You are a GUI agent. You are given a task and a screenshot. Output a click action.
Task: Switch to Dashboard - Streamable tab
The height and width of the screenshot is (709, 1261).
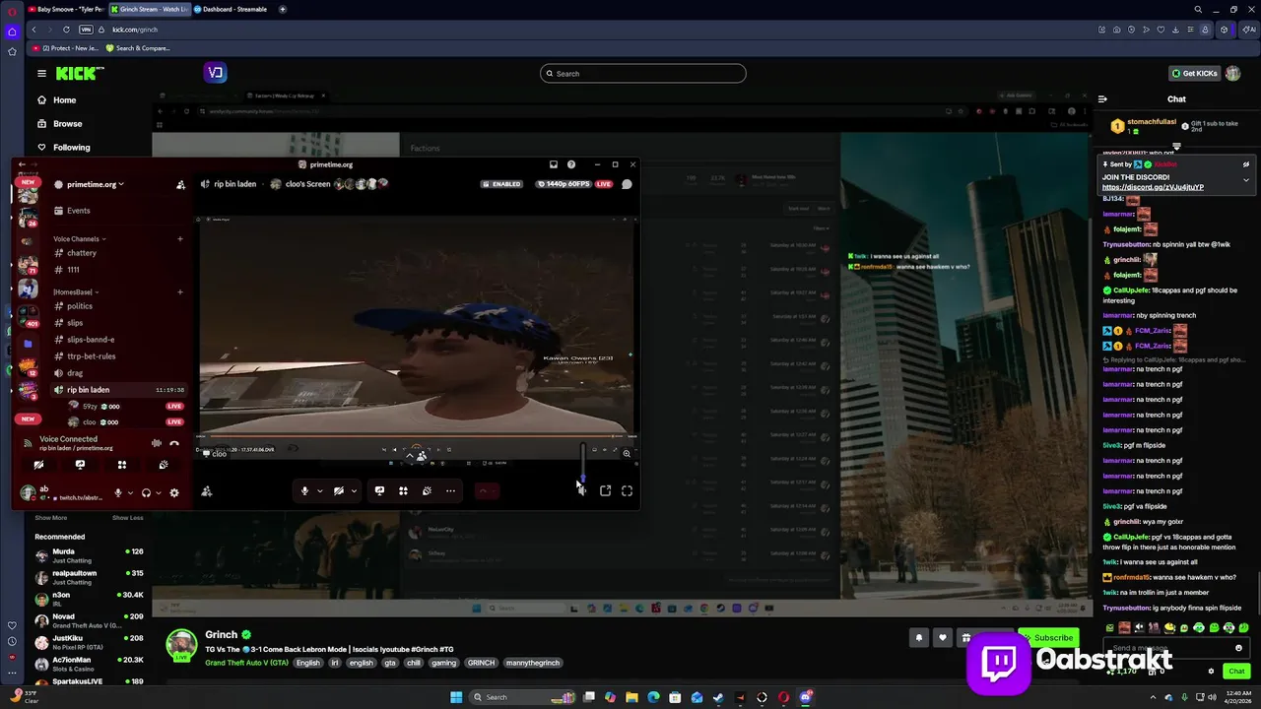click(x=231, y=9)
